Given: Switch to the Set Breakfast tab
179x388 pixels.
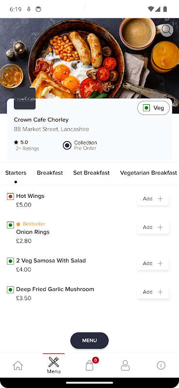Looking at the screenshot, I should click(91, 173).
